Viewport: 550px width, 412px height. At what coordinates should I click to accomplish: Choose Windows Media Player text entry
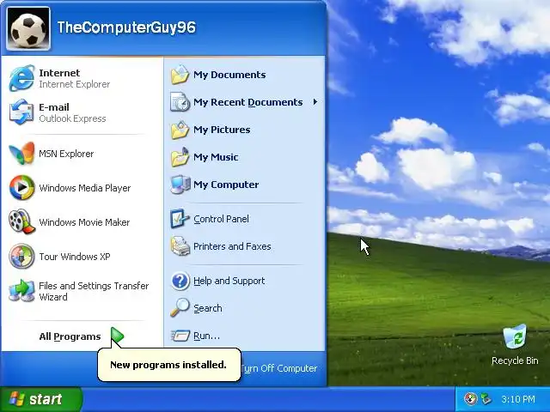[85, 188]
